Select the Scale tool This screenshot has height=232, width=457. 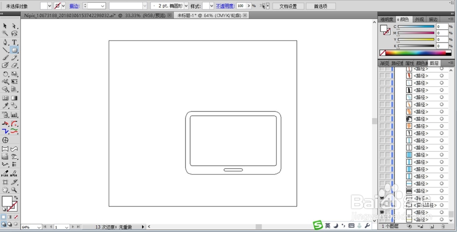(x=14, y=74)
